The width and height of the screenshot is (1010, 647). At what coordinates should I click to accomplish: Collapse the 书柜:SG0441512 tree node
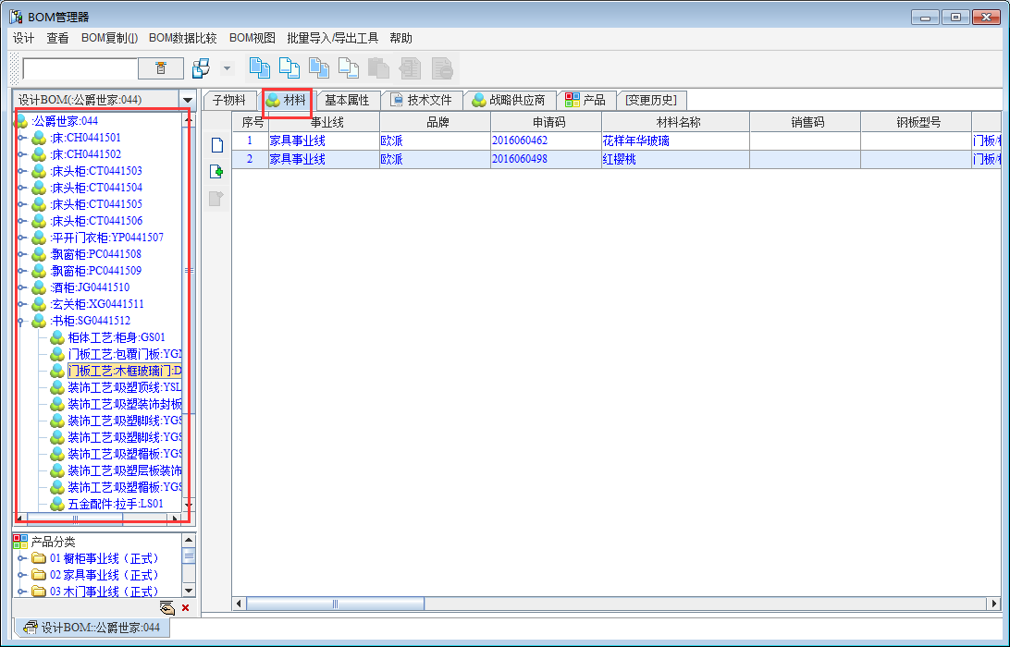(x=21, y=321)
